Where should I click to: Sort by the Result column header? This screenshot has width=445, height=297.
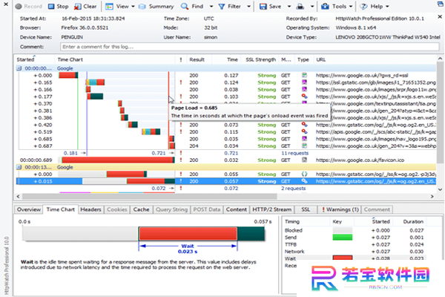click(x=199, y=59)
